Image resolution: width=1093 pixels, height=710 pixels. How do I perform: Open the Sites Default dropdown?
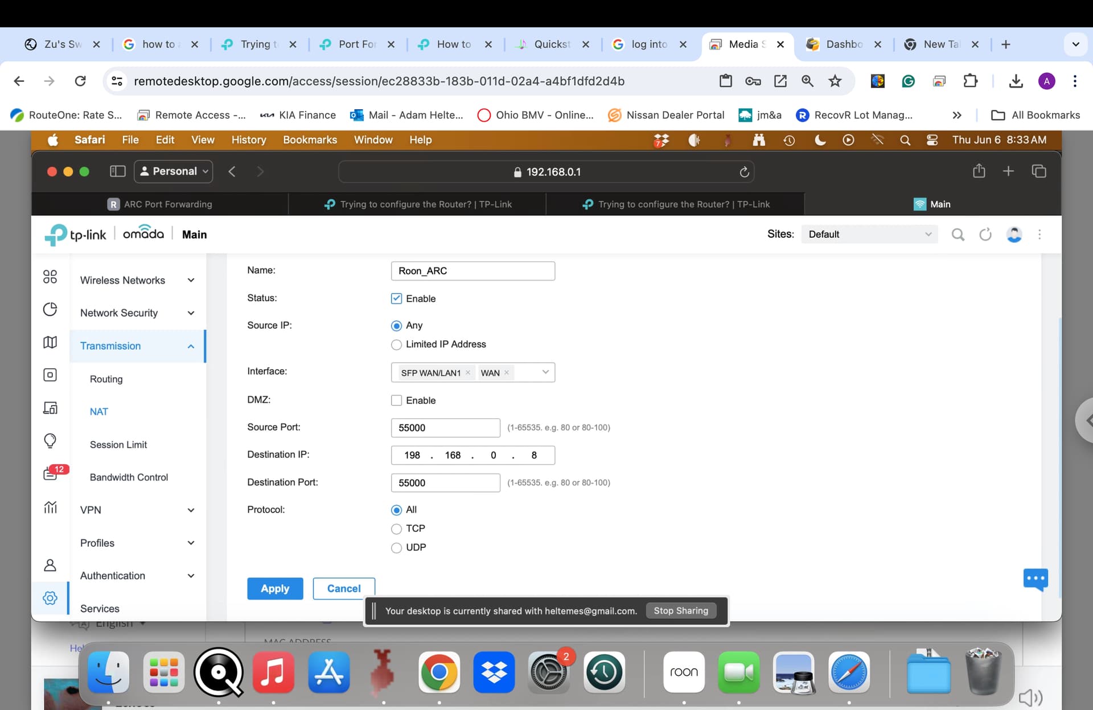pos(869,234)
